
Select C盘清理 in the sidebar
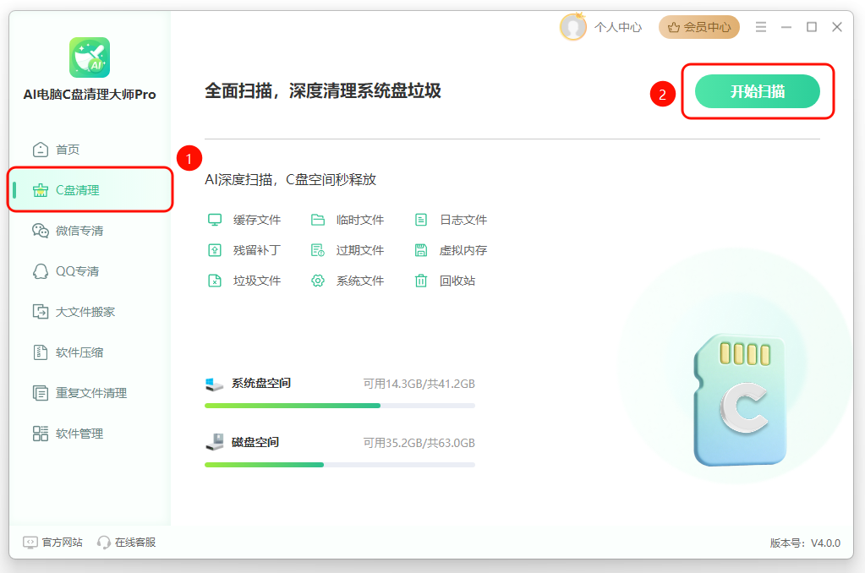[x=77, y=190]
